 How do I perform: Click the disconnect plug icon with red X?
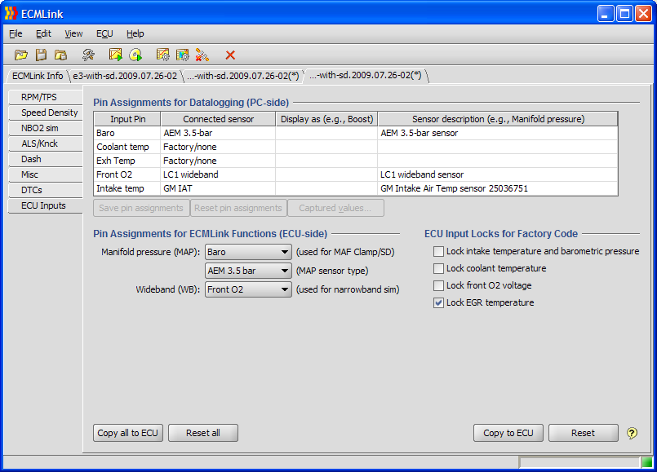(x=202, y=55)
